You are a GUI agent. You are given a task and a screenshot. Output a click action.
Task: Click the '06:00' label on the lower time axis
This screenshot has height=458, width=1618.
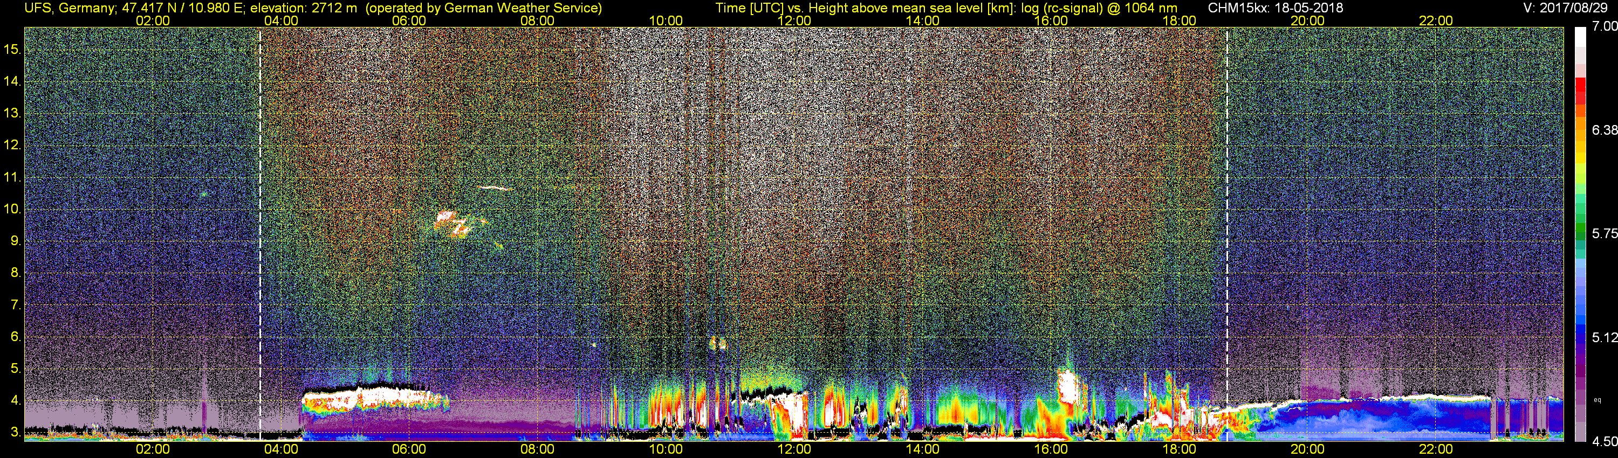pyautogui.click(x=409, y=449)
